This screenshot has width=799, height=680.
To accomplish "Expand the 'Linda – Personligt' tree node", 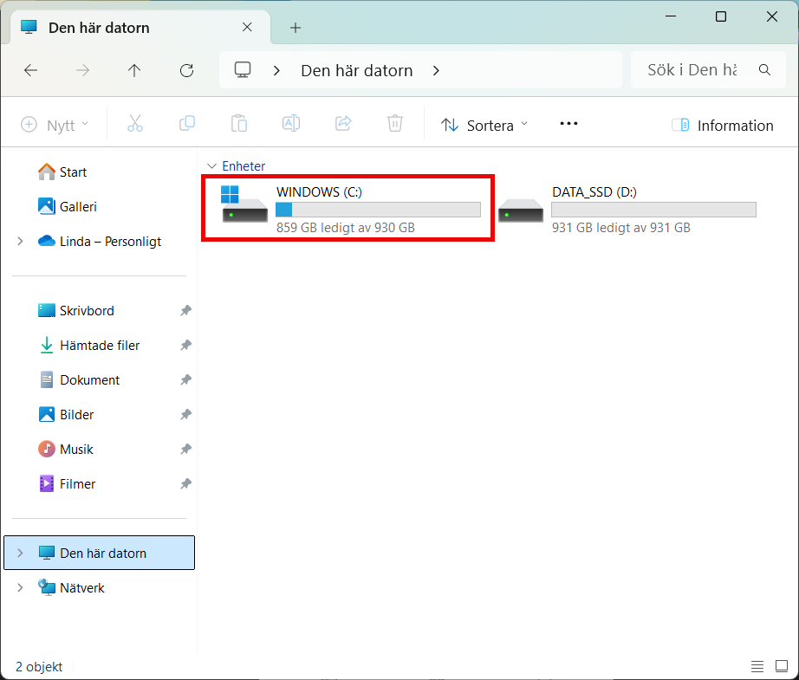I will [21, 241].
